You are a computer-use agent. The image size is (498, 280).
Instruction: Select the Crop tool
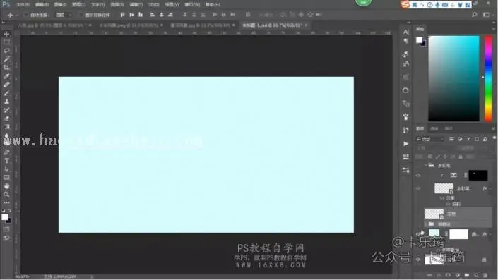point(6,68)
